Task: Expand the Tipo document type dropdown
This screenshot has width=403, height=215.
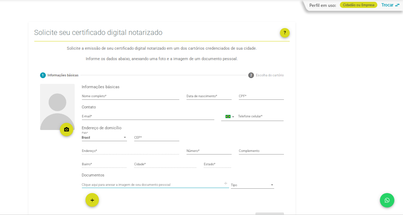Action: click(252, 185)
